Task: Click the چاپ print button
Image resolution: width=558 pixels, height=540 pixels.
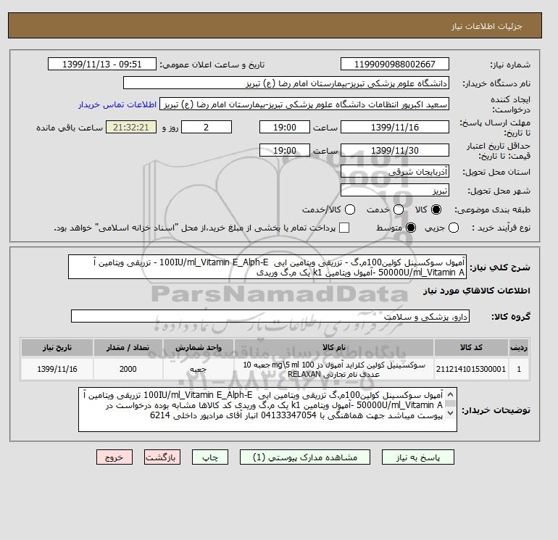Action: coord(210,457)
